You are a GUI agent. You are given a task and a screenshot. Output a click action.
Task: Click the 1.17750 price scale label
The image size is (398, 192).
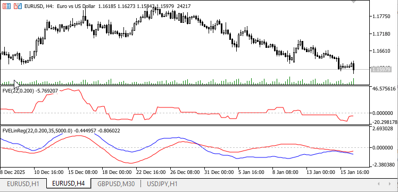click(x=381, y=16)
